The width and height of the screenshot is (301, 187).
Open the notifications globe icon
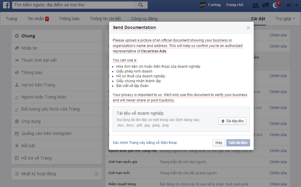(275, 5)
